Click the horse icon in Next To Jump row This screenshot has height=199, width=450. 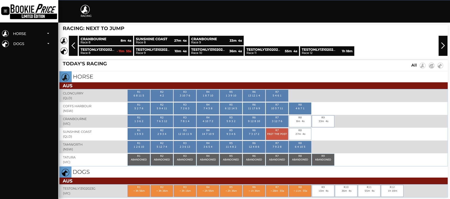coord(64,41)
